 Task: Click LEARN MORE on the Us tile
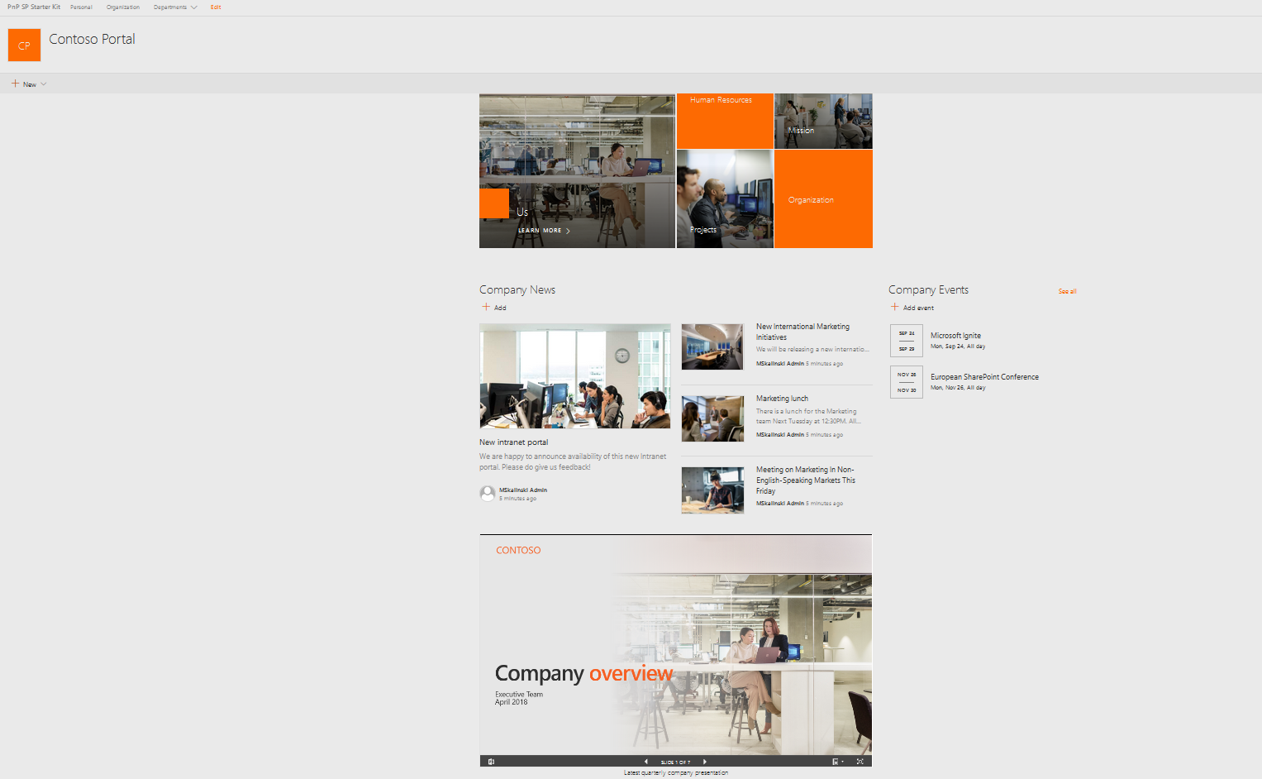coord(544,231)
